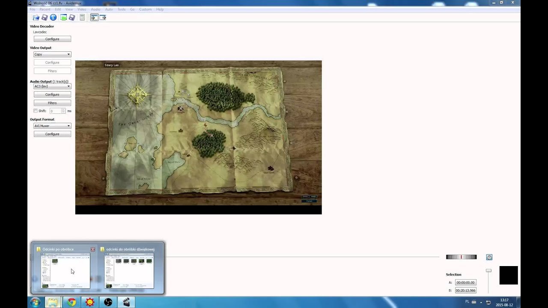The width and height of the screenshot is (548, 308).
Task: Open OBS from the taskbar
Action: pyautogui.click(x=108, y=302)
